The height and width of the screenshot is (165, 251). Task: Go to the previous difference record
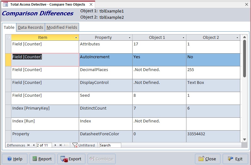tap(34, 145)
